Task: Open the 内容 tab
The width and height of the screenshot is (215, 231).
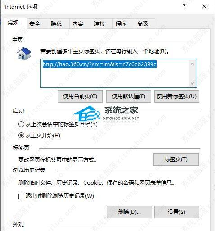Action: click(x=78, y=24)
